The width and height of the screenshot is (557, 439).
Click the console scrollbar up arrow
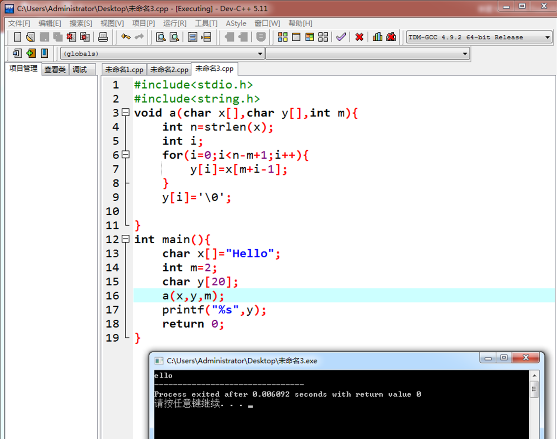534,375
